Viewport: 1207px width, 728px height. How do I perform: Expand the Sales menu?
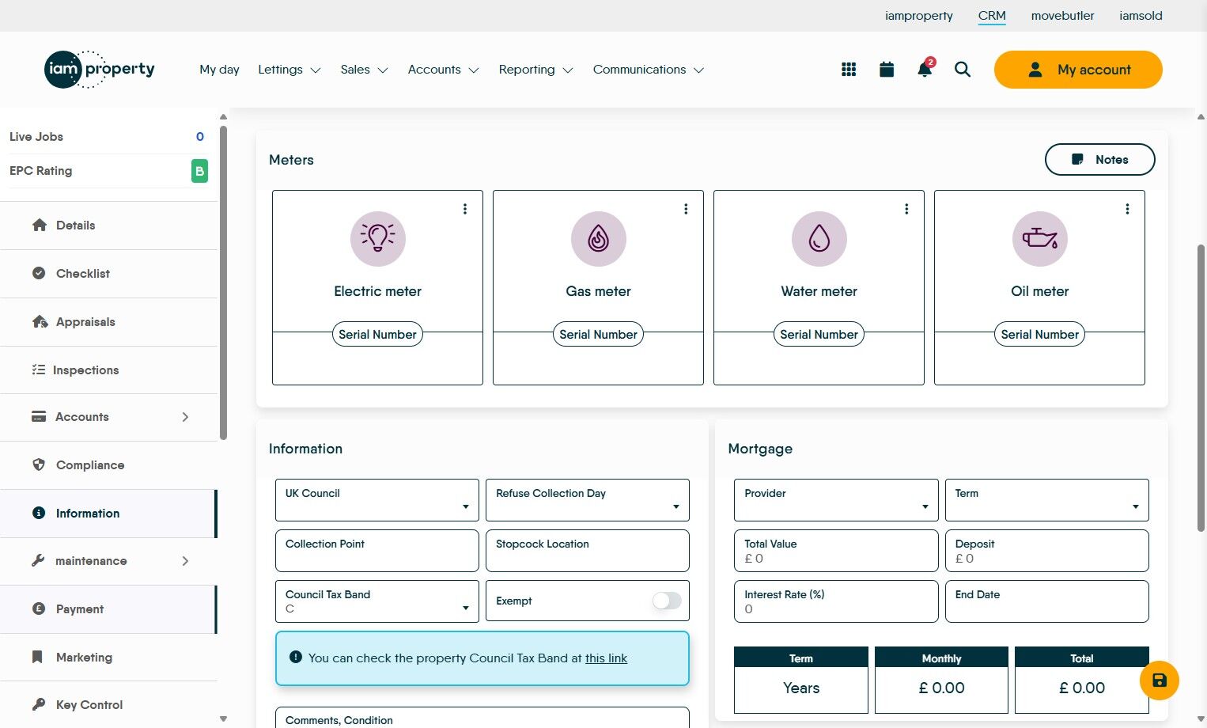364,70
